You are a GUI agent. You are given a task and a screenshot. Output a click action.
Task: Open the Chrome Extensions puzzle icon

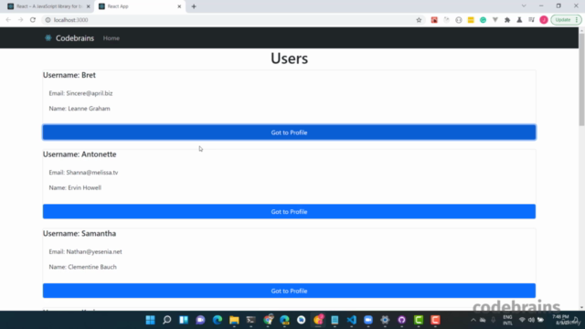click(x=507, y=20)
